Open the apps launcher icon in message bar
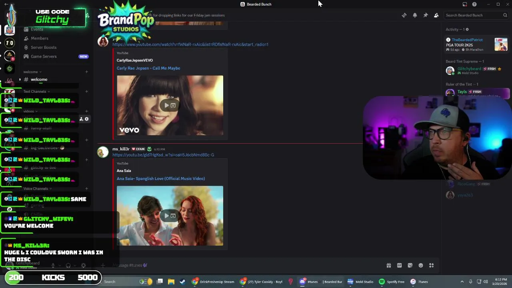 point(432,265)
